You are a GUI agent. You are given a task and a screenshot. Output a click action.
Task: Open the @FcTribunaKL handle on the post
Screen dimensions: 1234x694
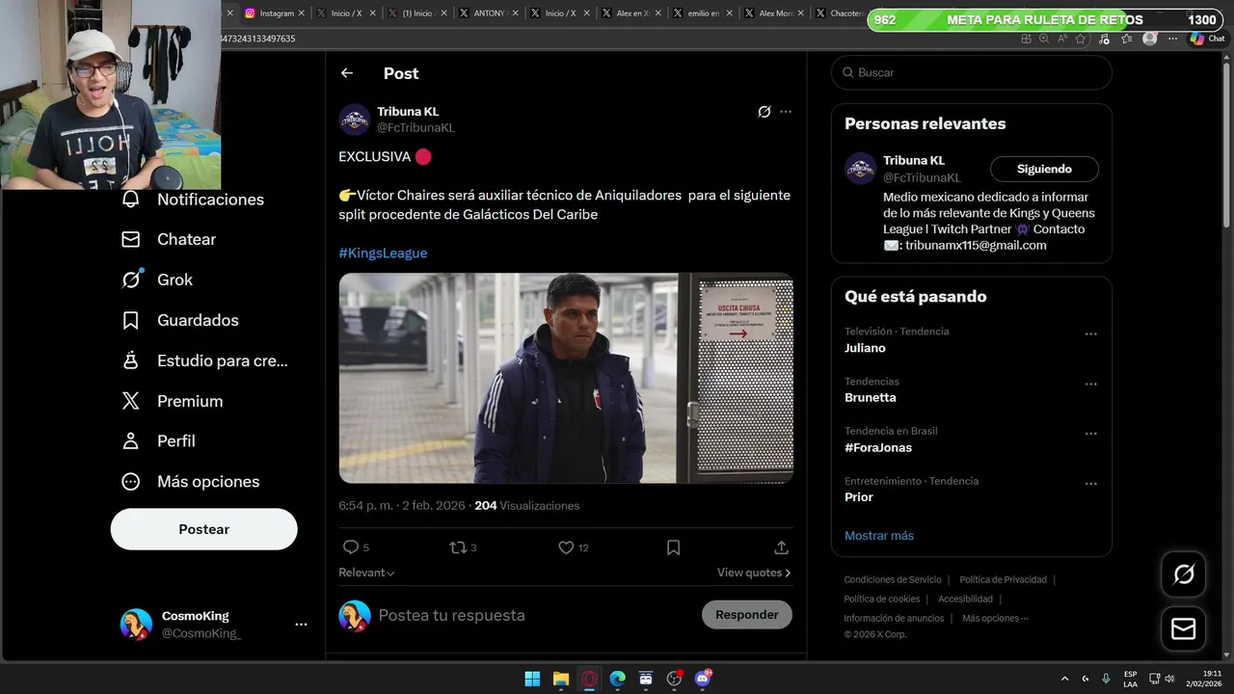(416, 127)
